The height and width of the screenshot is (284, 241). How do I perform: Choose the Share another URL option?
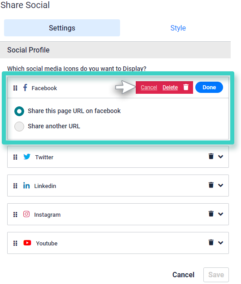point(19,127)
